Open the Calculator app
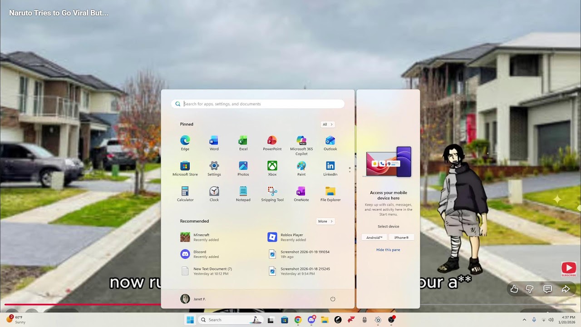The width and height of the screenshot is (581, 327). 185,194
